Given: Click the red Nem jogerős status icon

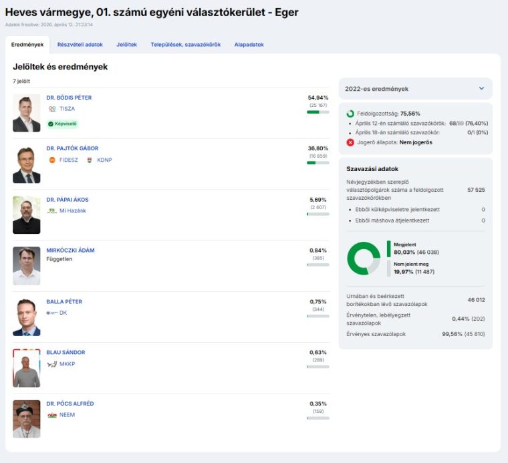Looking at the screenshot, I should click(x=350, y=142).
